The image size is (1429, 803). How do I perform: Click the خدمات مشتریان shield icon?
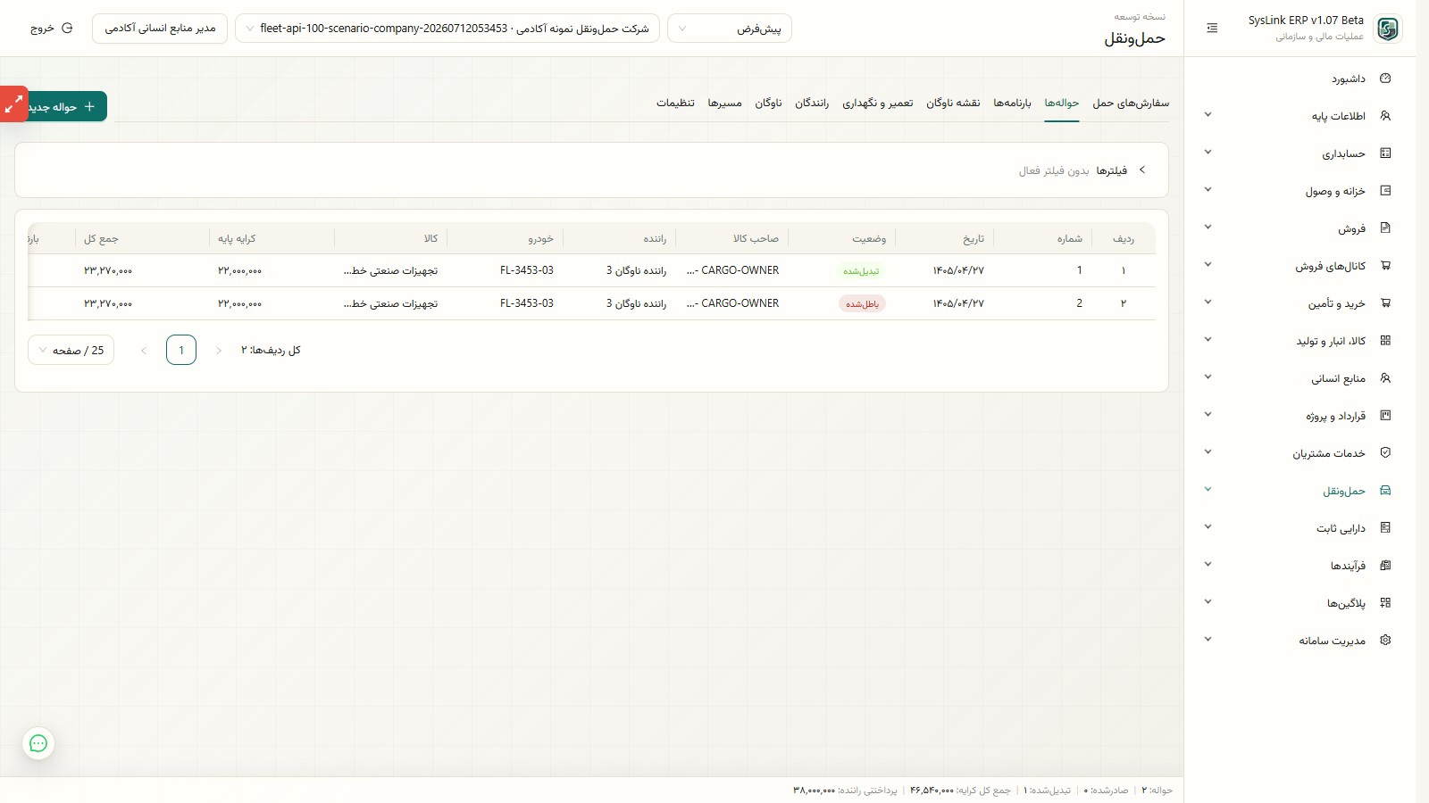1385,453
